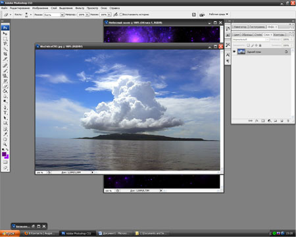Switch to the 'Образцы' swatches tab
The image size is (296, 237).
tap(247, 35)
